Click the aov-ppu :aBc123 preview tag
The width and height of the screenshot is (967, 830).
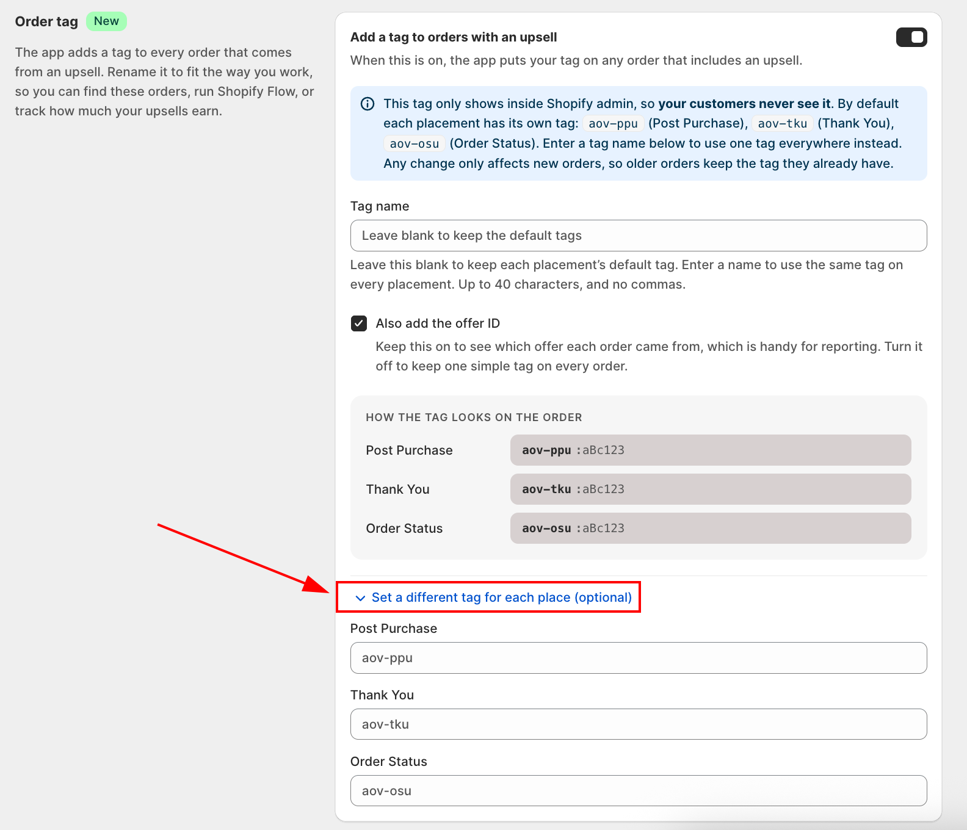(711, 450)
